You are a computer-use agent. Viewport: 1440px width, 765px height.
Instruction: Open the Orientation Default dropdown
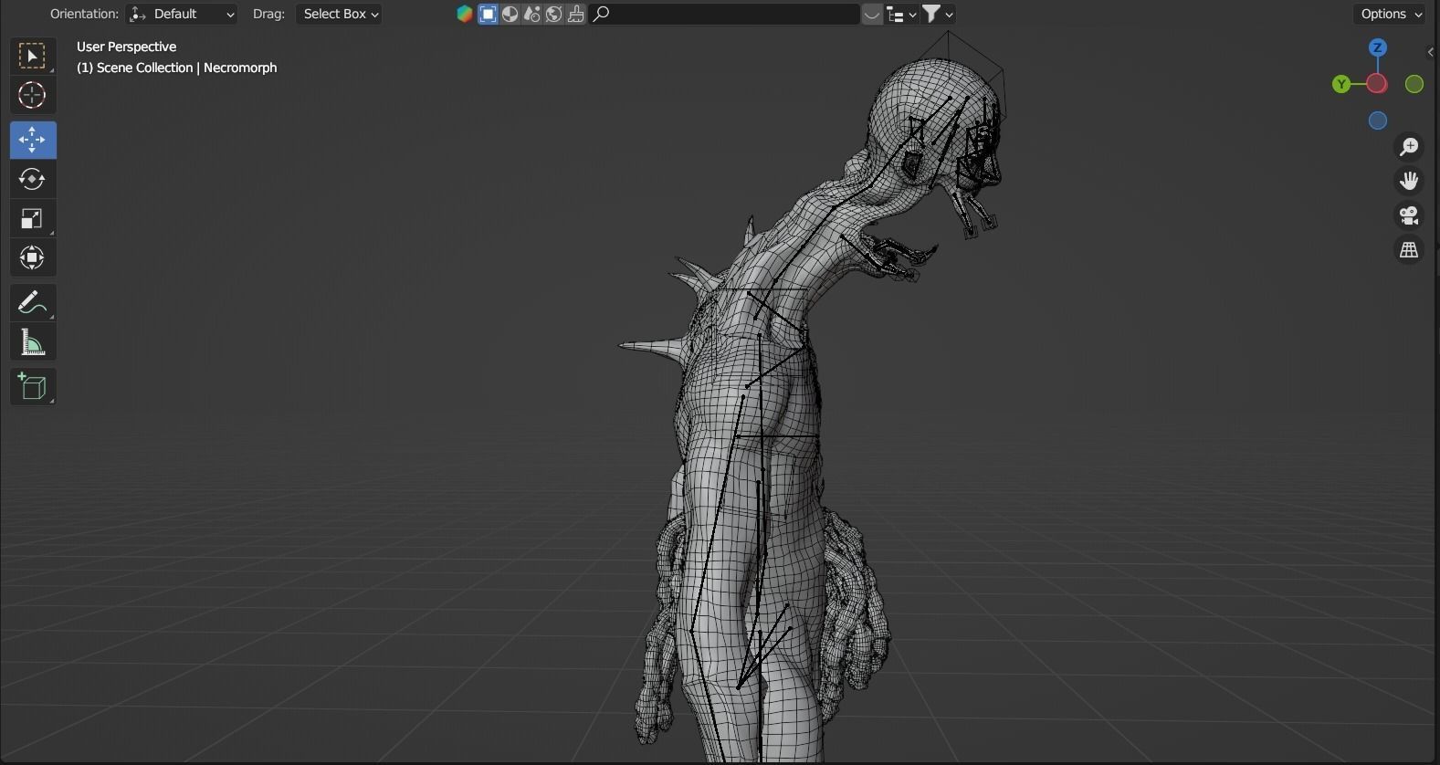click(x=182, y=14)
